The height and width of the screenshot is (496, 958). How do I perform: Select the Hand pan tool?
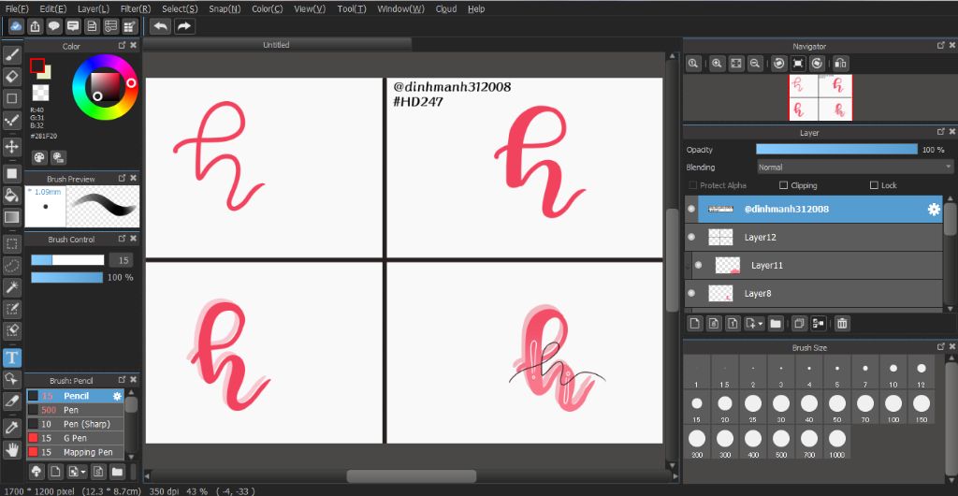point(12,450)
